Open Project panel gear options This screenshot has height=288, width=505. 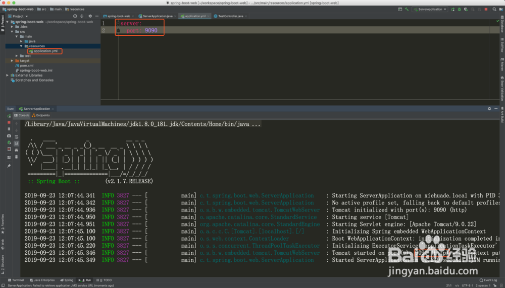pos(90,16)
